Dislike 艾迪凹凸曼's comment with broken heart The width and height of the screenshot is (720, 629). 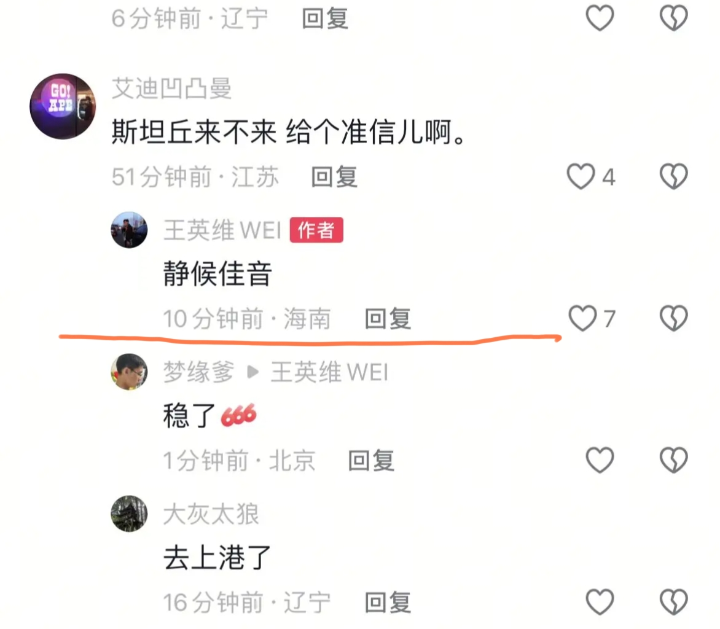[x=674, y=176]
